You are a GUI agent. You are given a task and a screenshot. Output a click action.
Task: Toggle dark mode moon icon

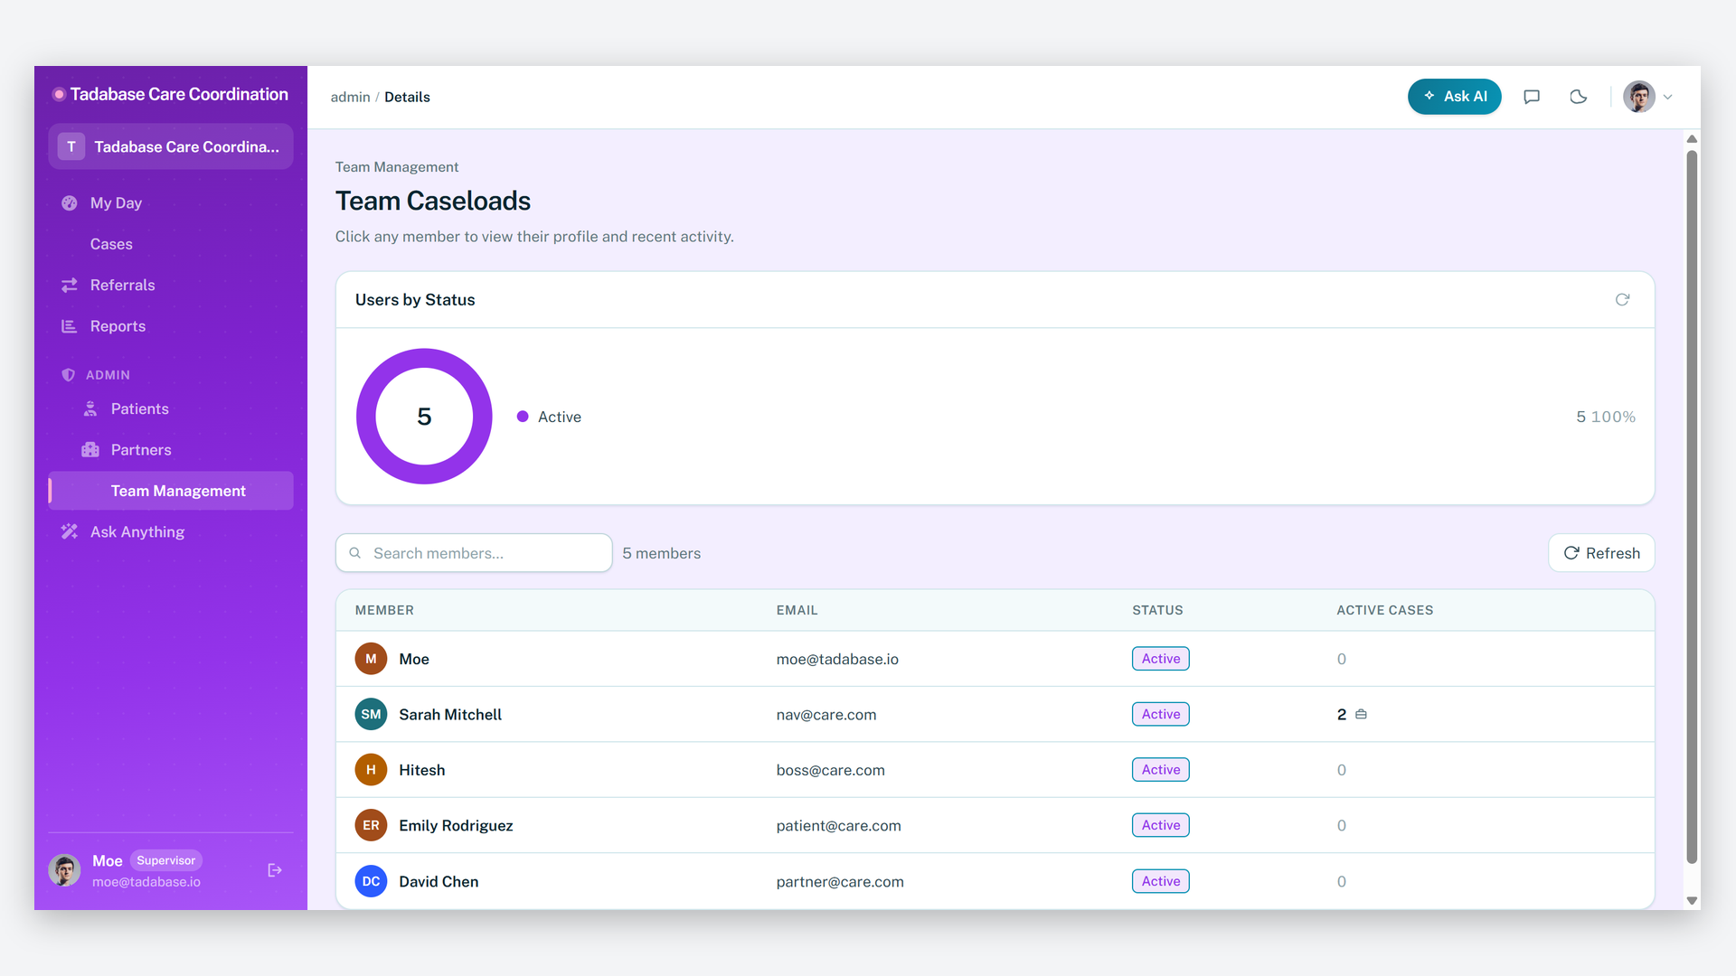pos(1579,97)
